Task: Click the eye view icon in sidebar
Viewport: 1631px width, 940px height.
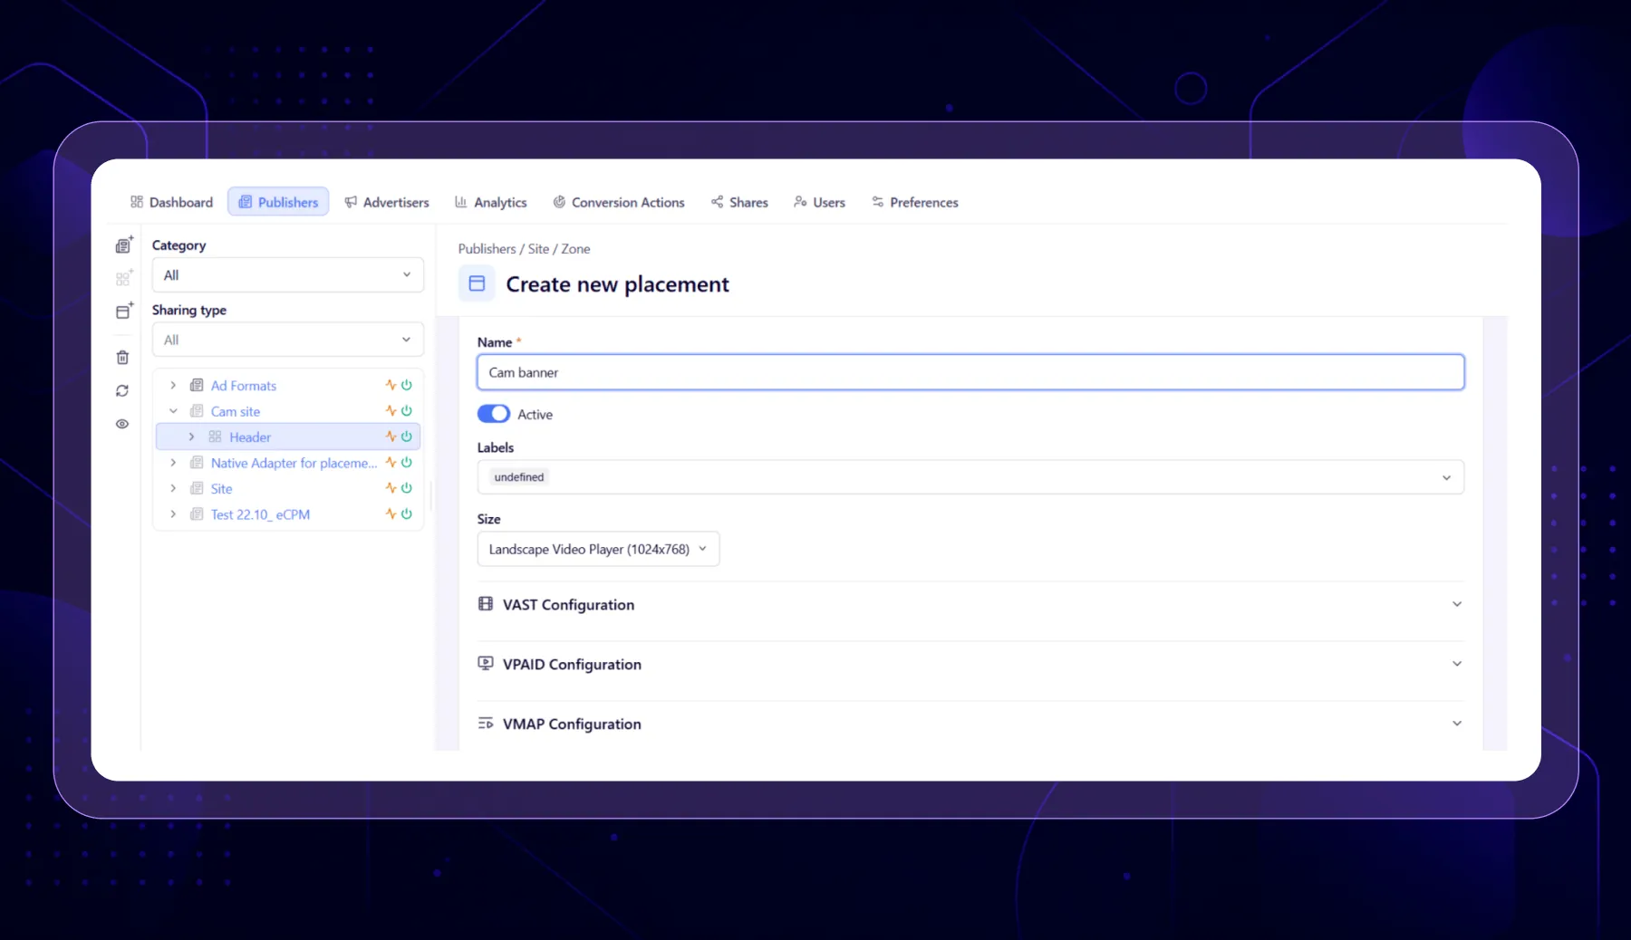Action: (122, 424)
